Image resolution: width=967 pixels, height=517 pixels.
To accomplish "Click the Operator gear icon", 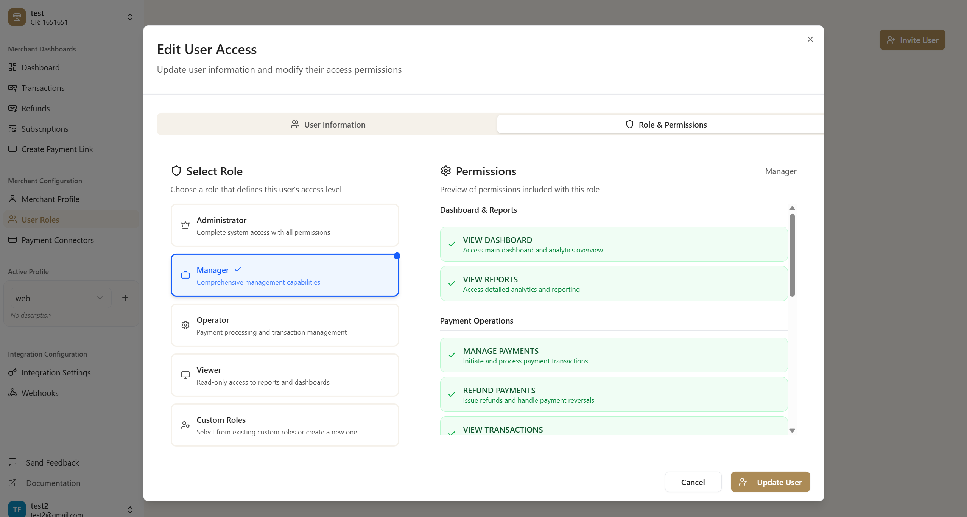I will pyautogui.click(x=185, y=325).
